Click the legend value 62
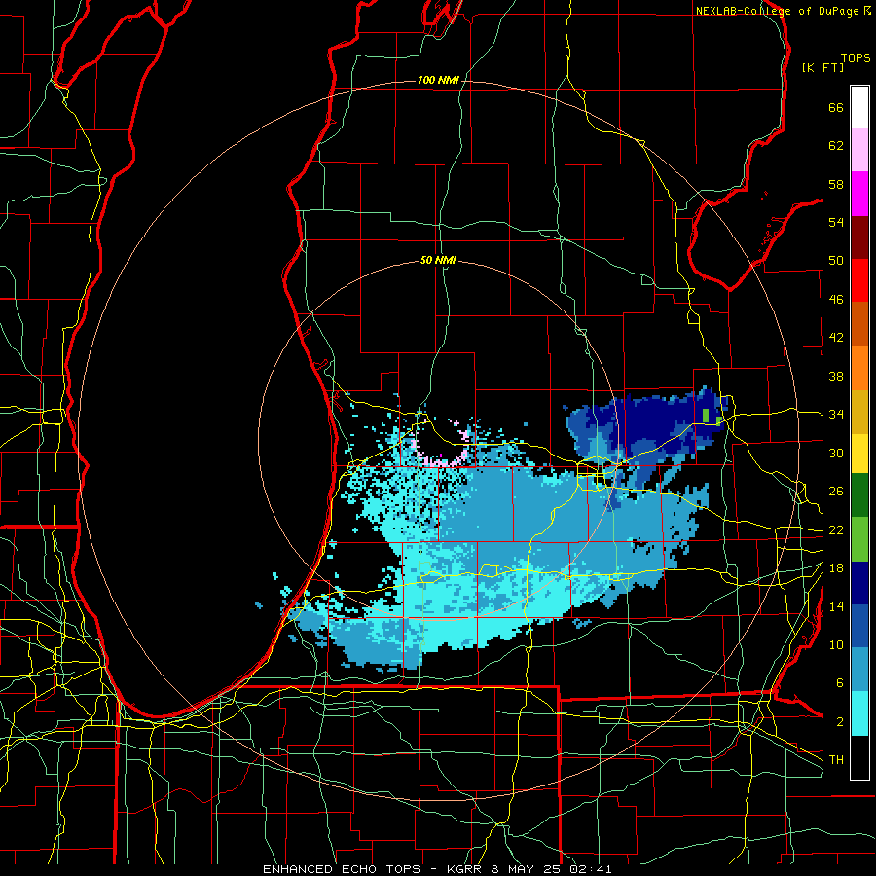The image size is (876, 876). coord(836,146)
